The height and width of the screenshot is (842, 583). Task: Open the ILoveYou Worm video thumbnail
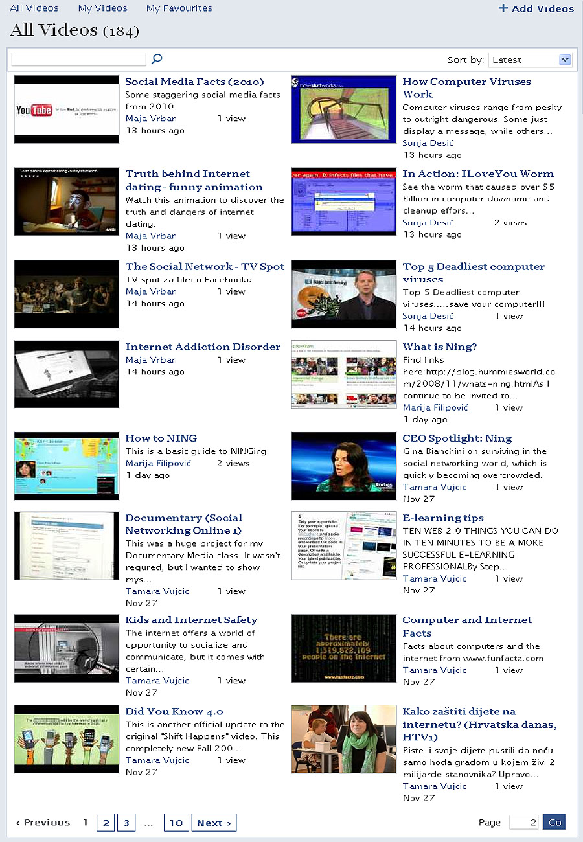click(x=344, y=201)
